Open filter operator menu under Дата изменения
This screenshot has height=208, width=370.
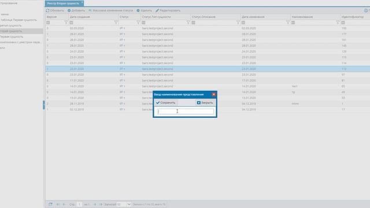(x=243, y=23)
